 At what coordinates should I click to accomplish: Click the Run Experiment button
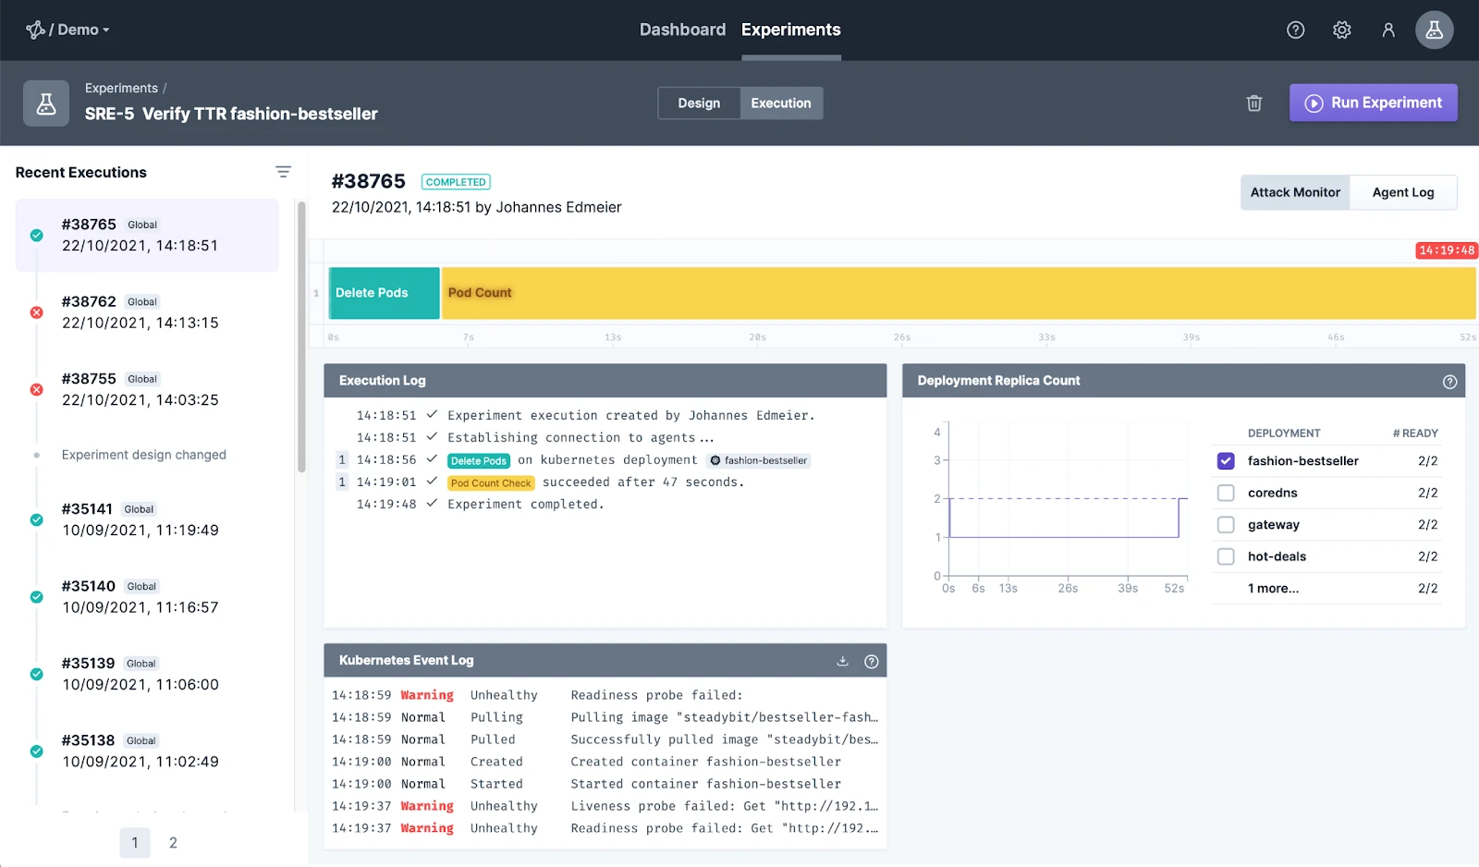pos(1374,103)
